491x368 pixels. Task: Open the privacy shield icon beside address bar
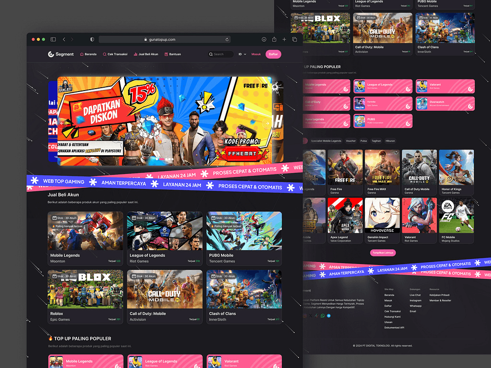[x=92, y=39]
